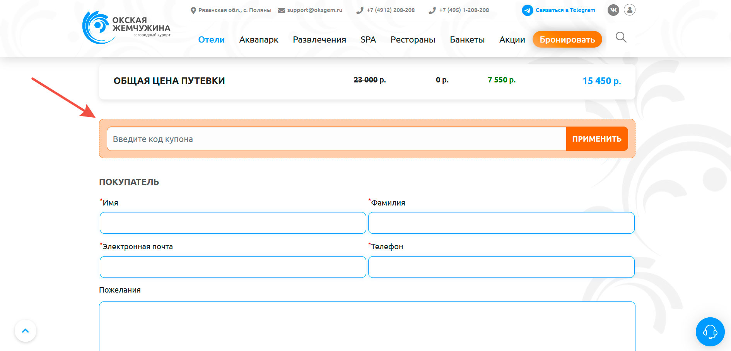Screen dimensions: 731x351
Task: Apply coupon with ПРИМЕНИТЬ button
Action: point(597,139)
